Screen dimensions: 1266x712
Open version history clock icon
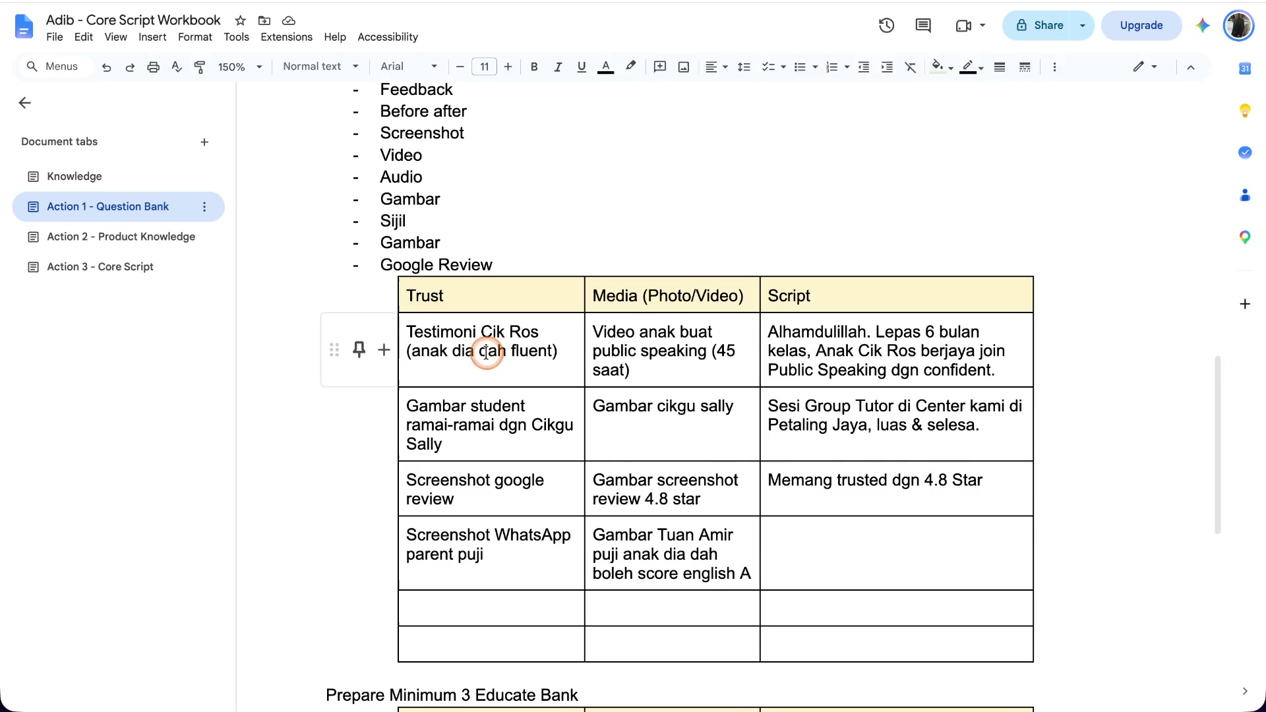(x=886, y=26)
